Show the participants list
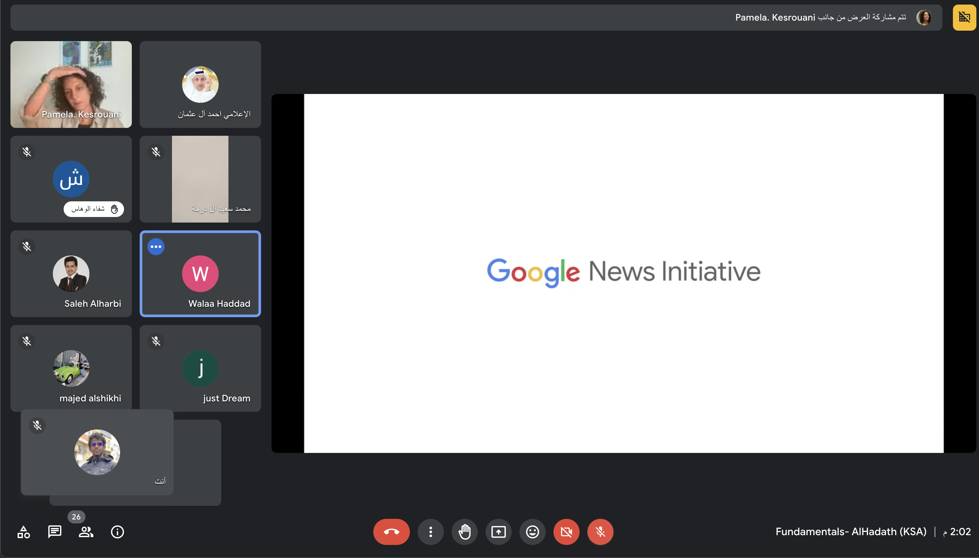 click(x=86, y=532)
